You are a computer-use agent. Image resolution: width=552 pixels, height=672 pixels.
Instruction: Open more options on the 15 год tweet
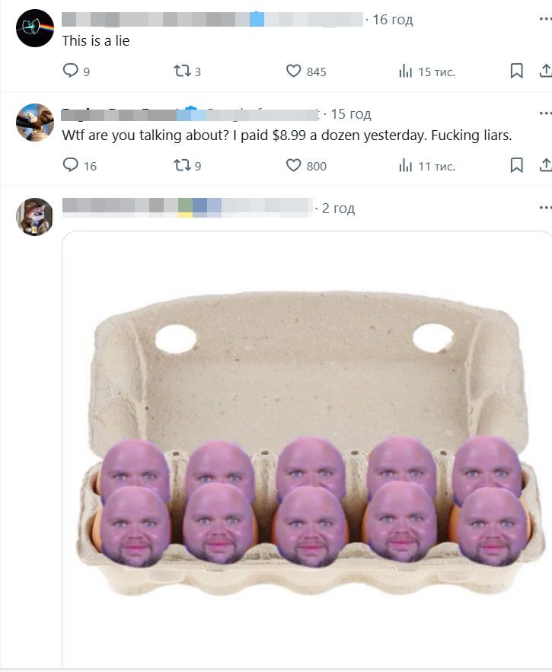[545, 113]
